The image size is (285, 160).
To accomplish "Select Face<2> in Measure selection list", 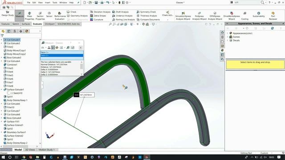I will point(62,55).
